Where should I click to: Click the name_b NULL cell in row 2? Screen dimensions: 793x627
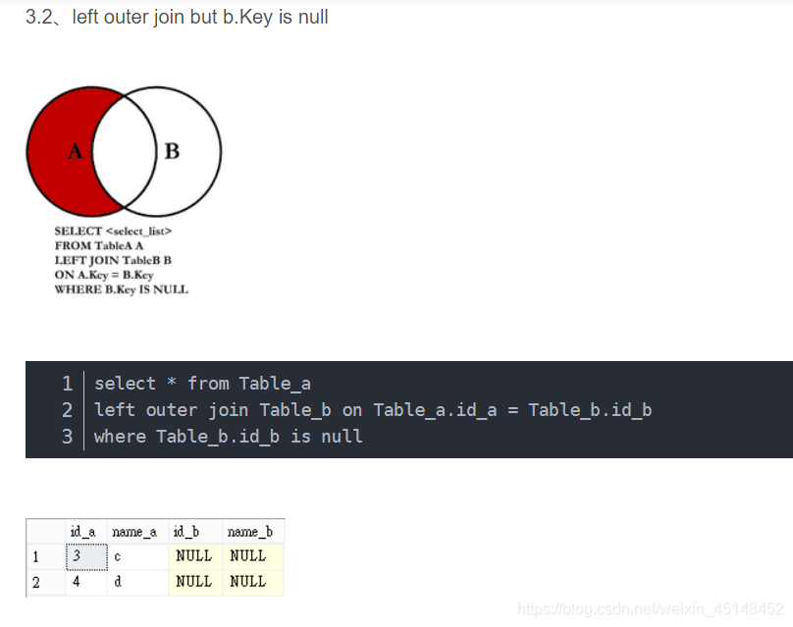(253, 583)
